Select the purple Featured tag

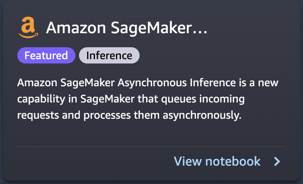(x=46, y=56)
